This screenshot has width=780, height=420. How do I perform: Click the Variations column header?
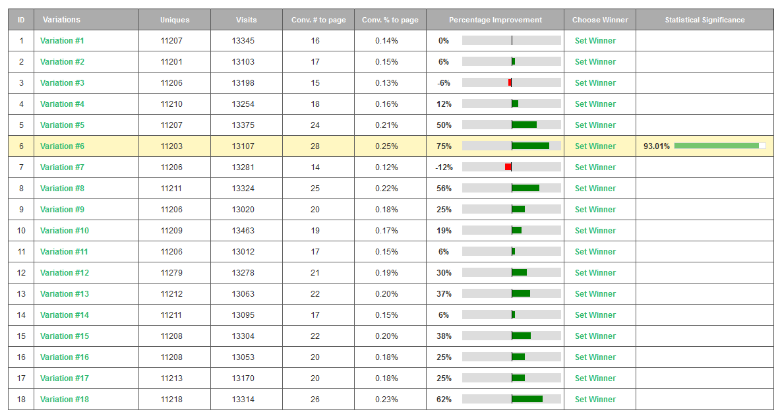[x=61, y=20]
